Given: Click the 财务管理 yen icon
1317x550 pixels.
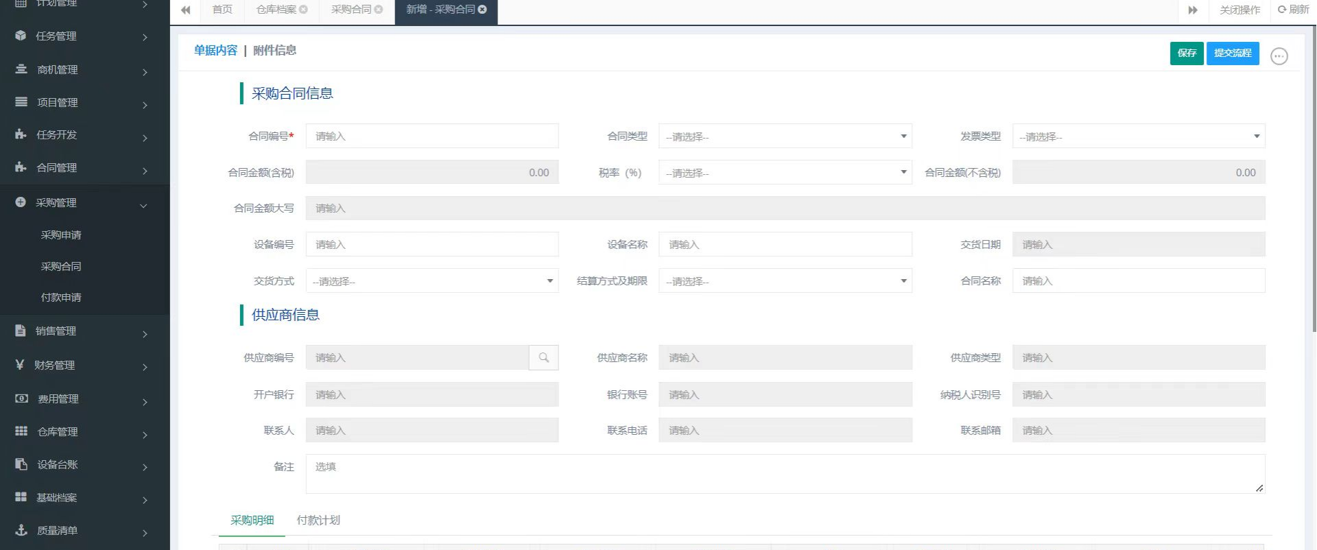Looking at the screenshot, I should click(x=20, y=364).
